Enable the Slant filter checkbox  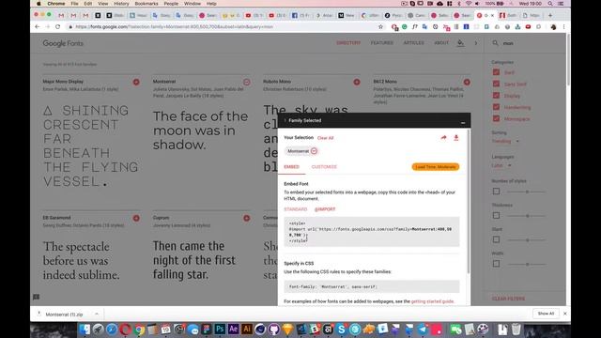(496, 239)
